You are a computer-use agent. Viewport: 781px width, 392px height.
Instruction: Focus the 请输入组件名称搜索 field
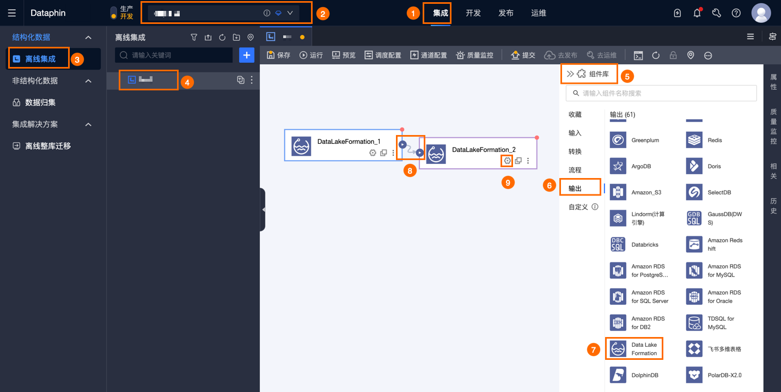pyautogui.click(x=661, y=93)
